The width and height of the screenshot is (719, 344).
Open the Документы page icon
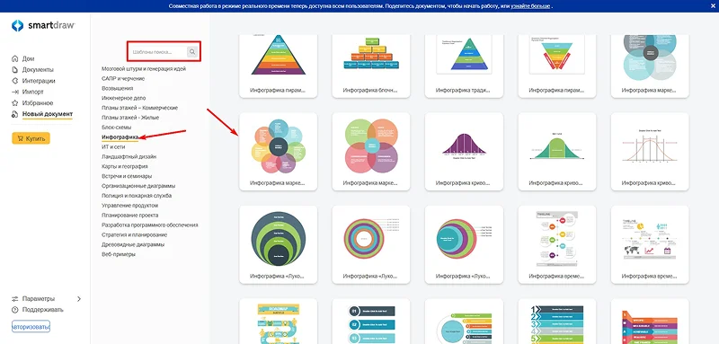point(14,70)
